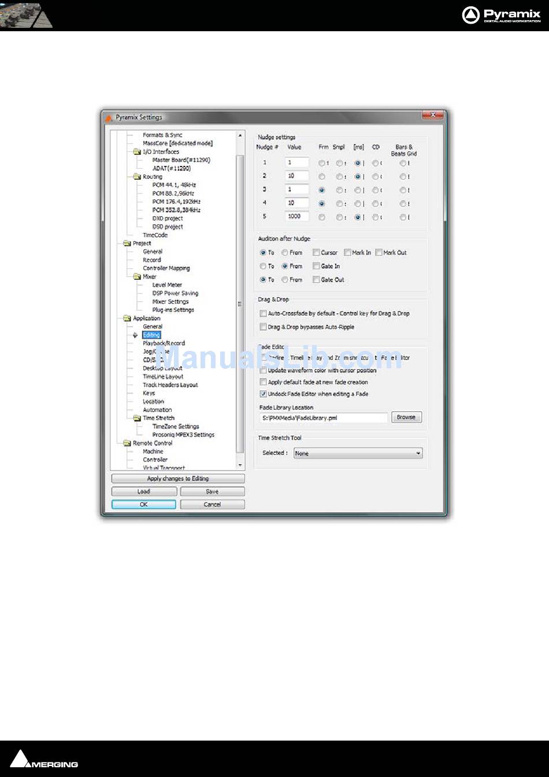Select Nudge 3 Frm radio button
This screenshot has width=549, height=777.
tap(322, 190)
